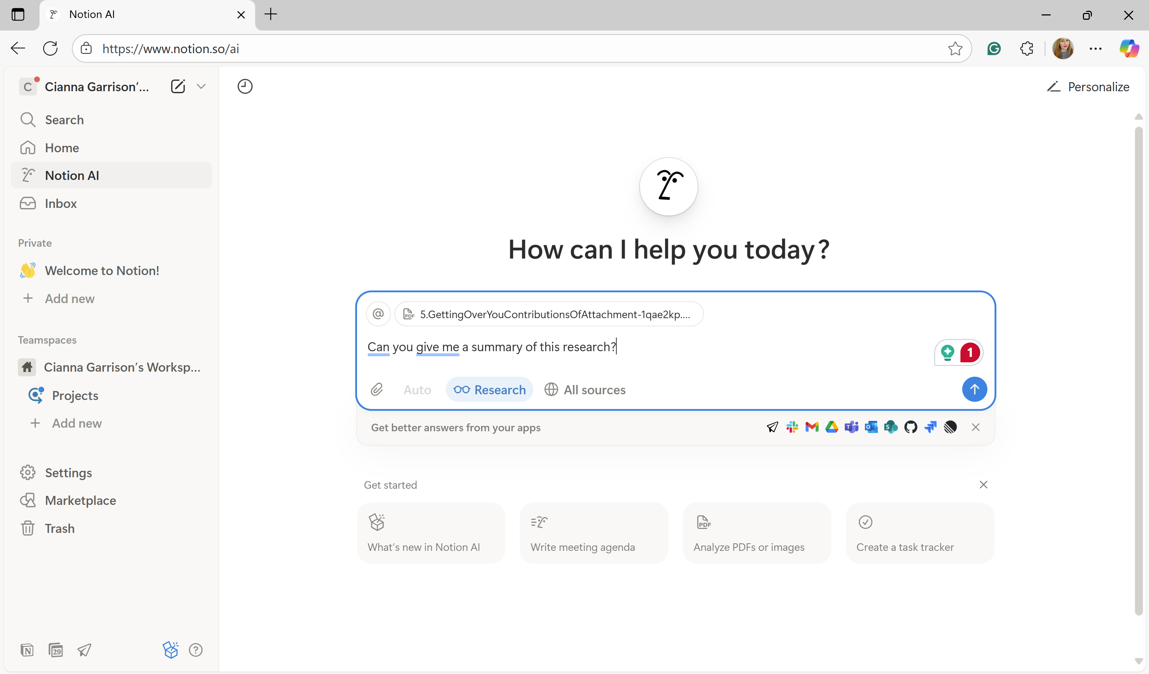Open Settings from the sidebar

[68, 473]
